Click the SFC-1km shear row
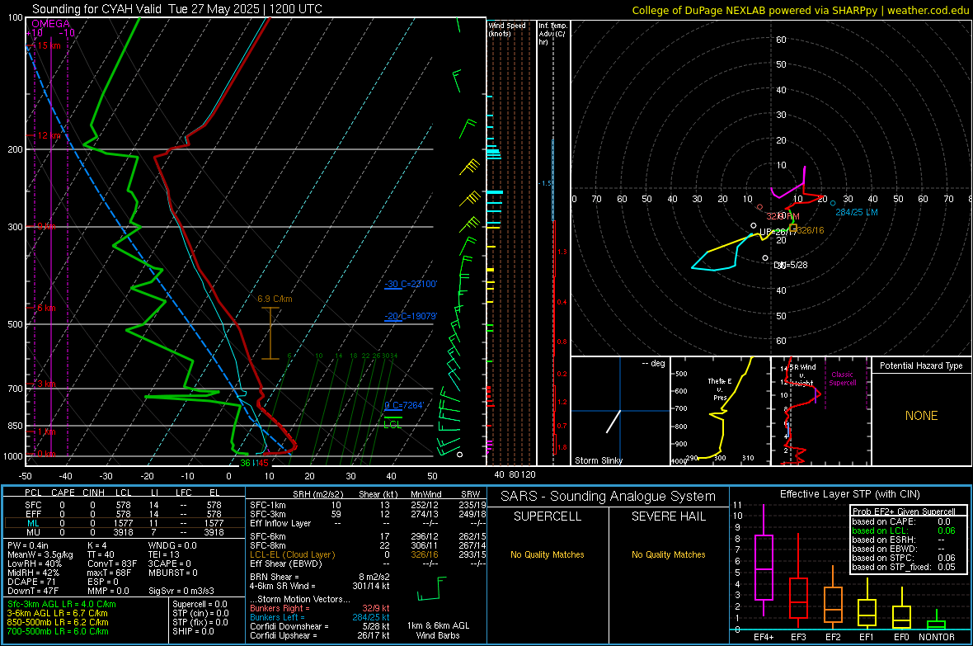Screen dimensions: 973x646 tap(368, 505)
